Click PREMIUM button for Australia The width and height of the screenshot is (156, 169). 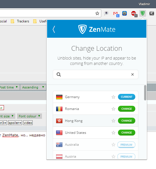click(126, 145)
